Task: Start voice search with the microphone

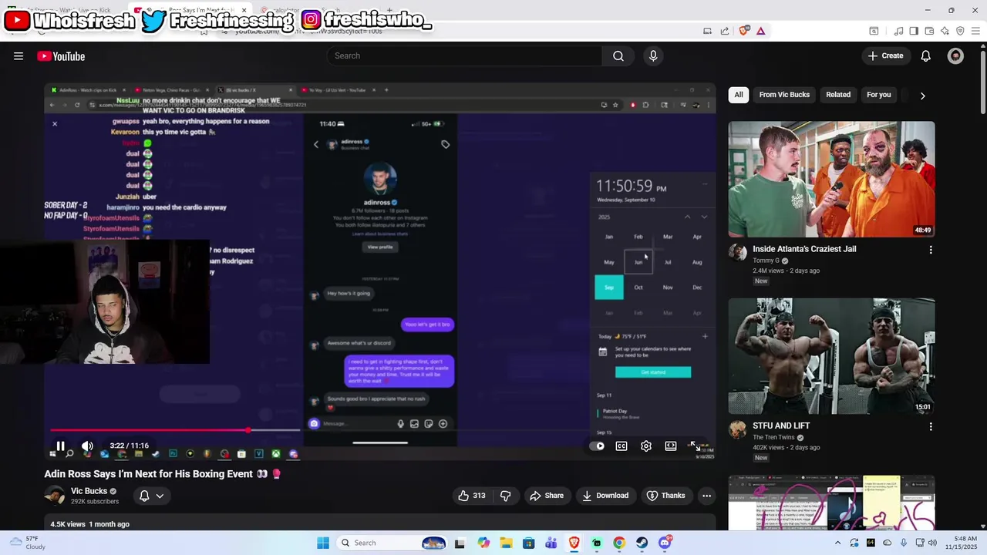Action: [x=653, y=55]
